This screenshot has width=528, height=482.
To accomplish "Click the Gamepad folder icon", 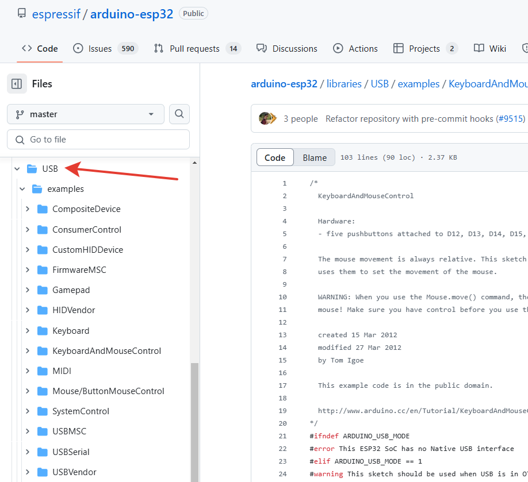I will tap(42, 290).
